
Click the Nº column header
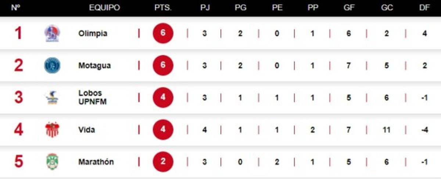click(16, 8)
